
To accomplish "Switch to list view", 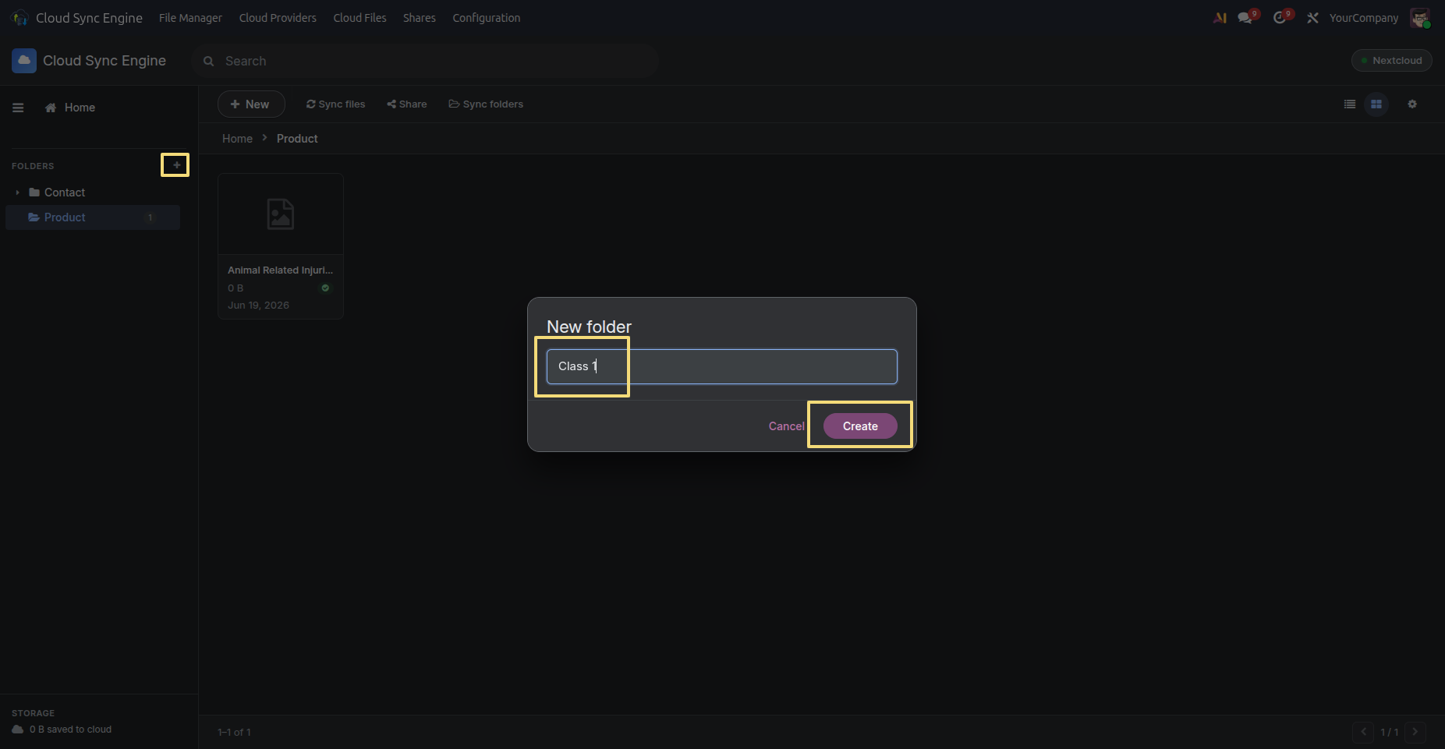I will point(1350,104).
